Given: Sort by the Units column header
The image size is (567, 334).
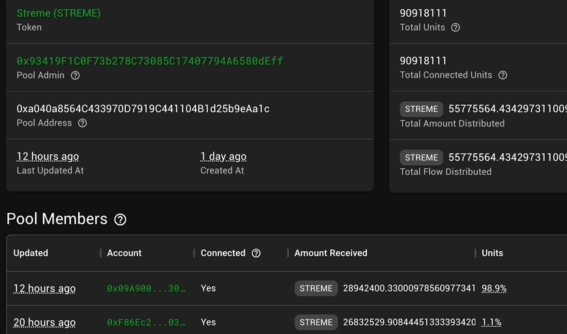Looking at the screenshot, I should pos(492,253).
